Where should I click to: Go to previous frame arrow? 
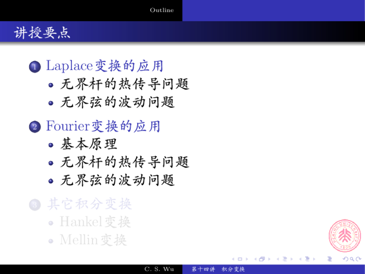coord(255,259)
